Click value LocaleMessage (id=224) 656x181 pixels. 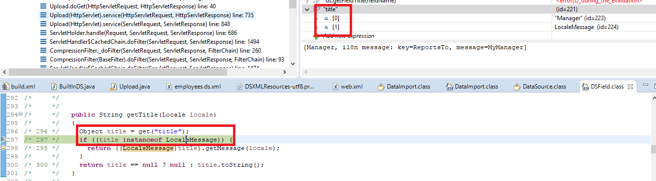pos(586,27)
